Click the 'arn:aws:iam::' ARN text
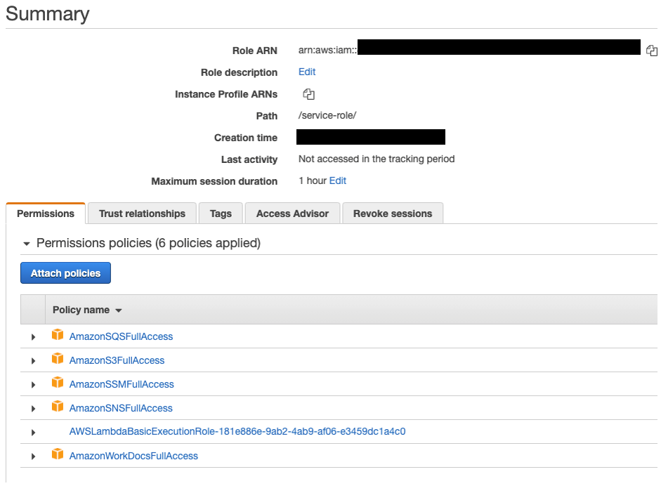661x486 pixels. coord(327,50)
